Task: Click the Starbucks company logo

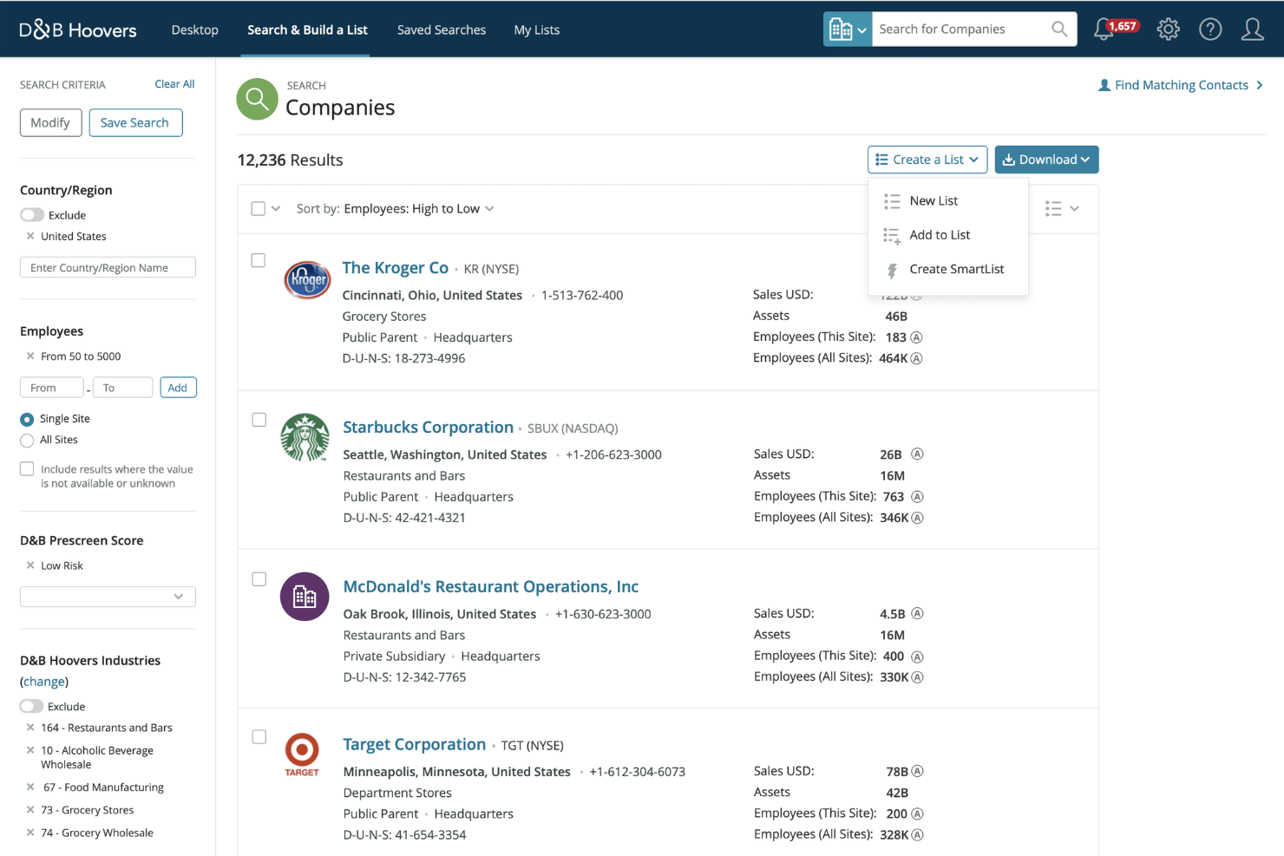Action: tap(305, 437)
